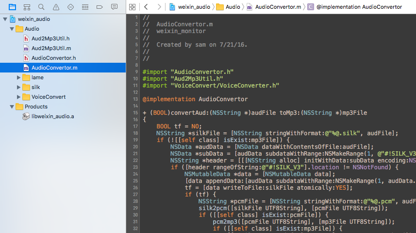
Task: Click the "weixin_monitor" comment line
Action: point(181,31)
